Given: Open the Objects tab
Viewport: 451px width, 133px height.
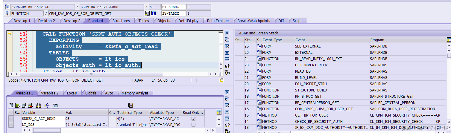Looking at the screenshot, I should 164,21.
